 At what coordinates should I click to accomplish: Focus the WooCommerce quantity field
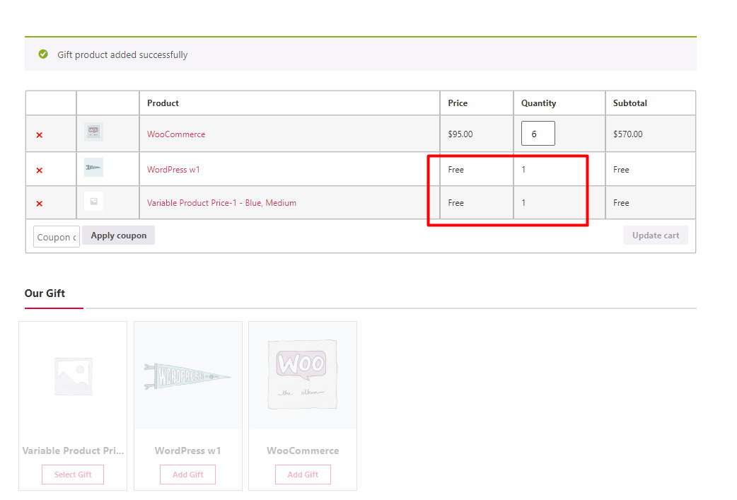(538, 134)
